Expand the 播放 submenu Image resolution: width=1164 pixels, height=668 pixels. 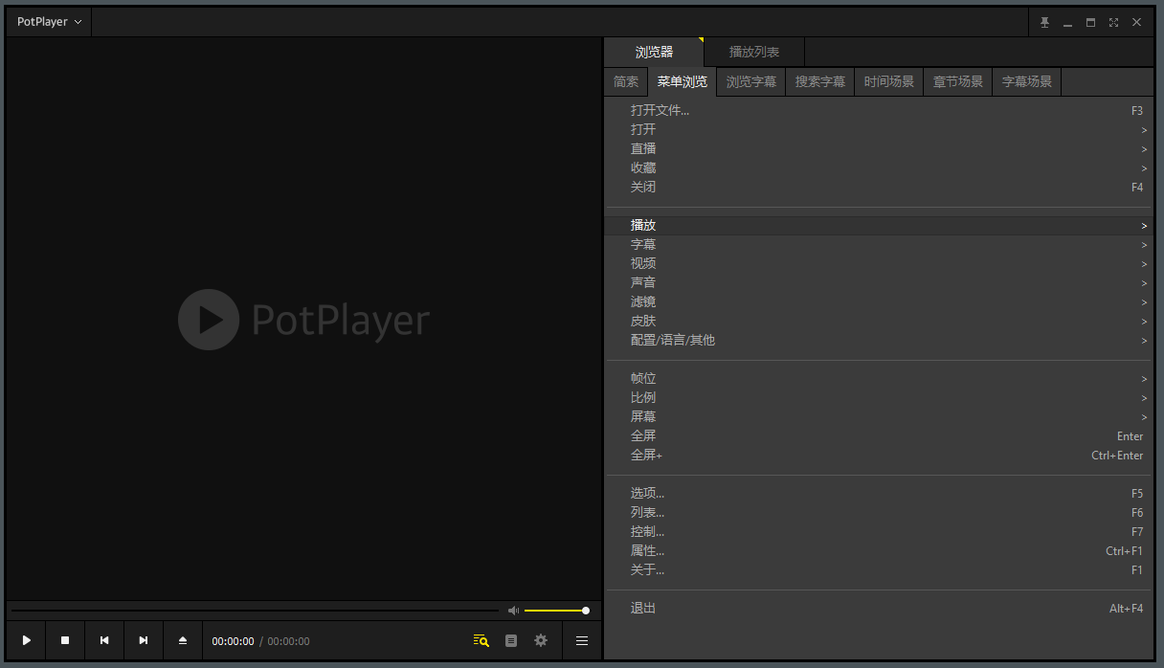pyautogui.click(x=878, y=226)
